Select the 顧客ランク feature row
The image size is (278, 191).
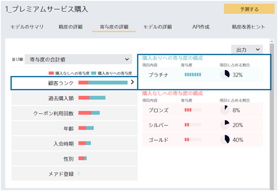(x=74, y=83)
